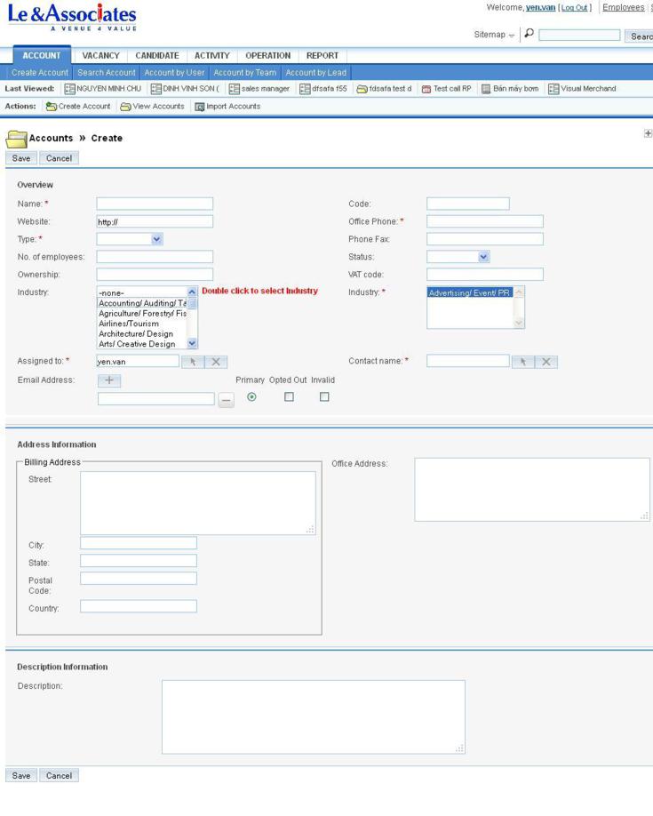This screenshot has width=653, height=816.
Task: Open sales manager last viewed item
Action: pyautogui.click(x=259, y=89)
